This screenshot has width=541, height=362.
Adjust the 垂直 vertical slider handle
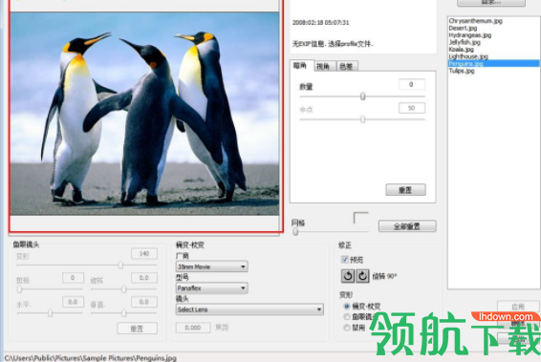tap(123, 313)
